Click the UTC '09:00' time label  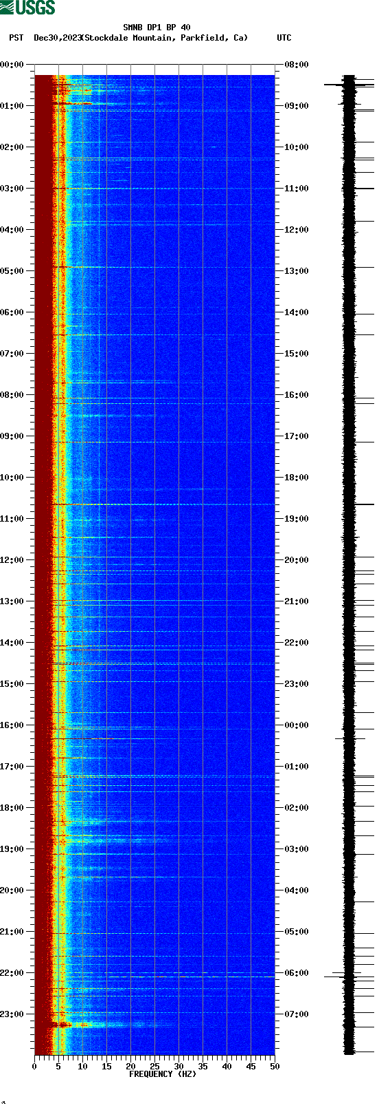click(x=297, y=106)
